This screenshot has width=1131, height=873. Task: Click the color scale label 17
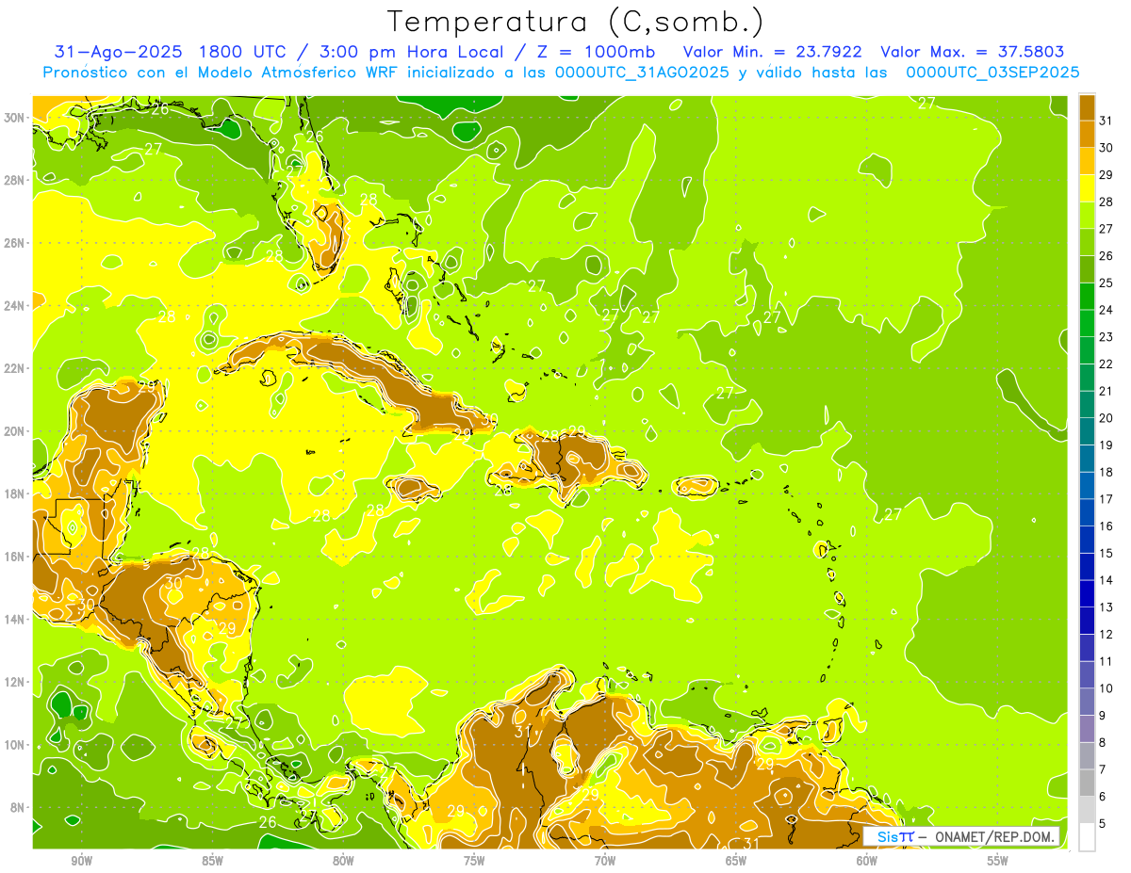coord(1106,499)
